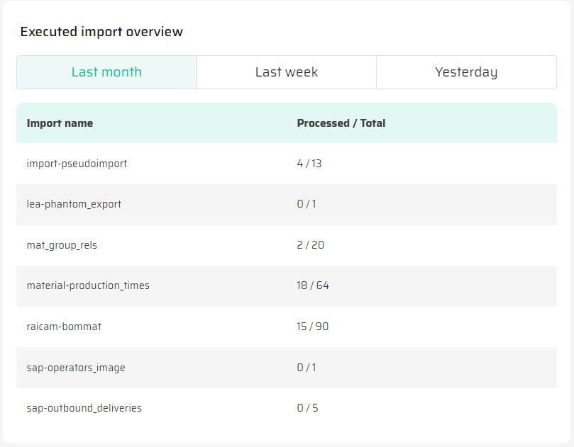Click the 15 / 90 processed count
Screen dimensions: 574x447
point(312,327)
